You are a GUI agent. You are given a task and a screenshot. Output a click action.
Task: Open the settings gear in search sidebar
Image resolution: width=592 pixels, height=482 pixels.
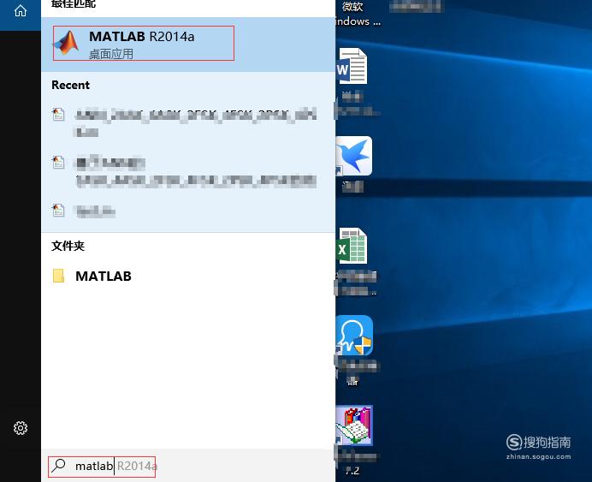click(x=21, y=428)
